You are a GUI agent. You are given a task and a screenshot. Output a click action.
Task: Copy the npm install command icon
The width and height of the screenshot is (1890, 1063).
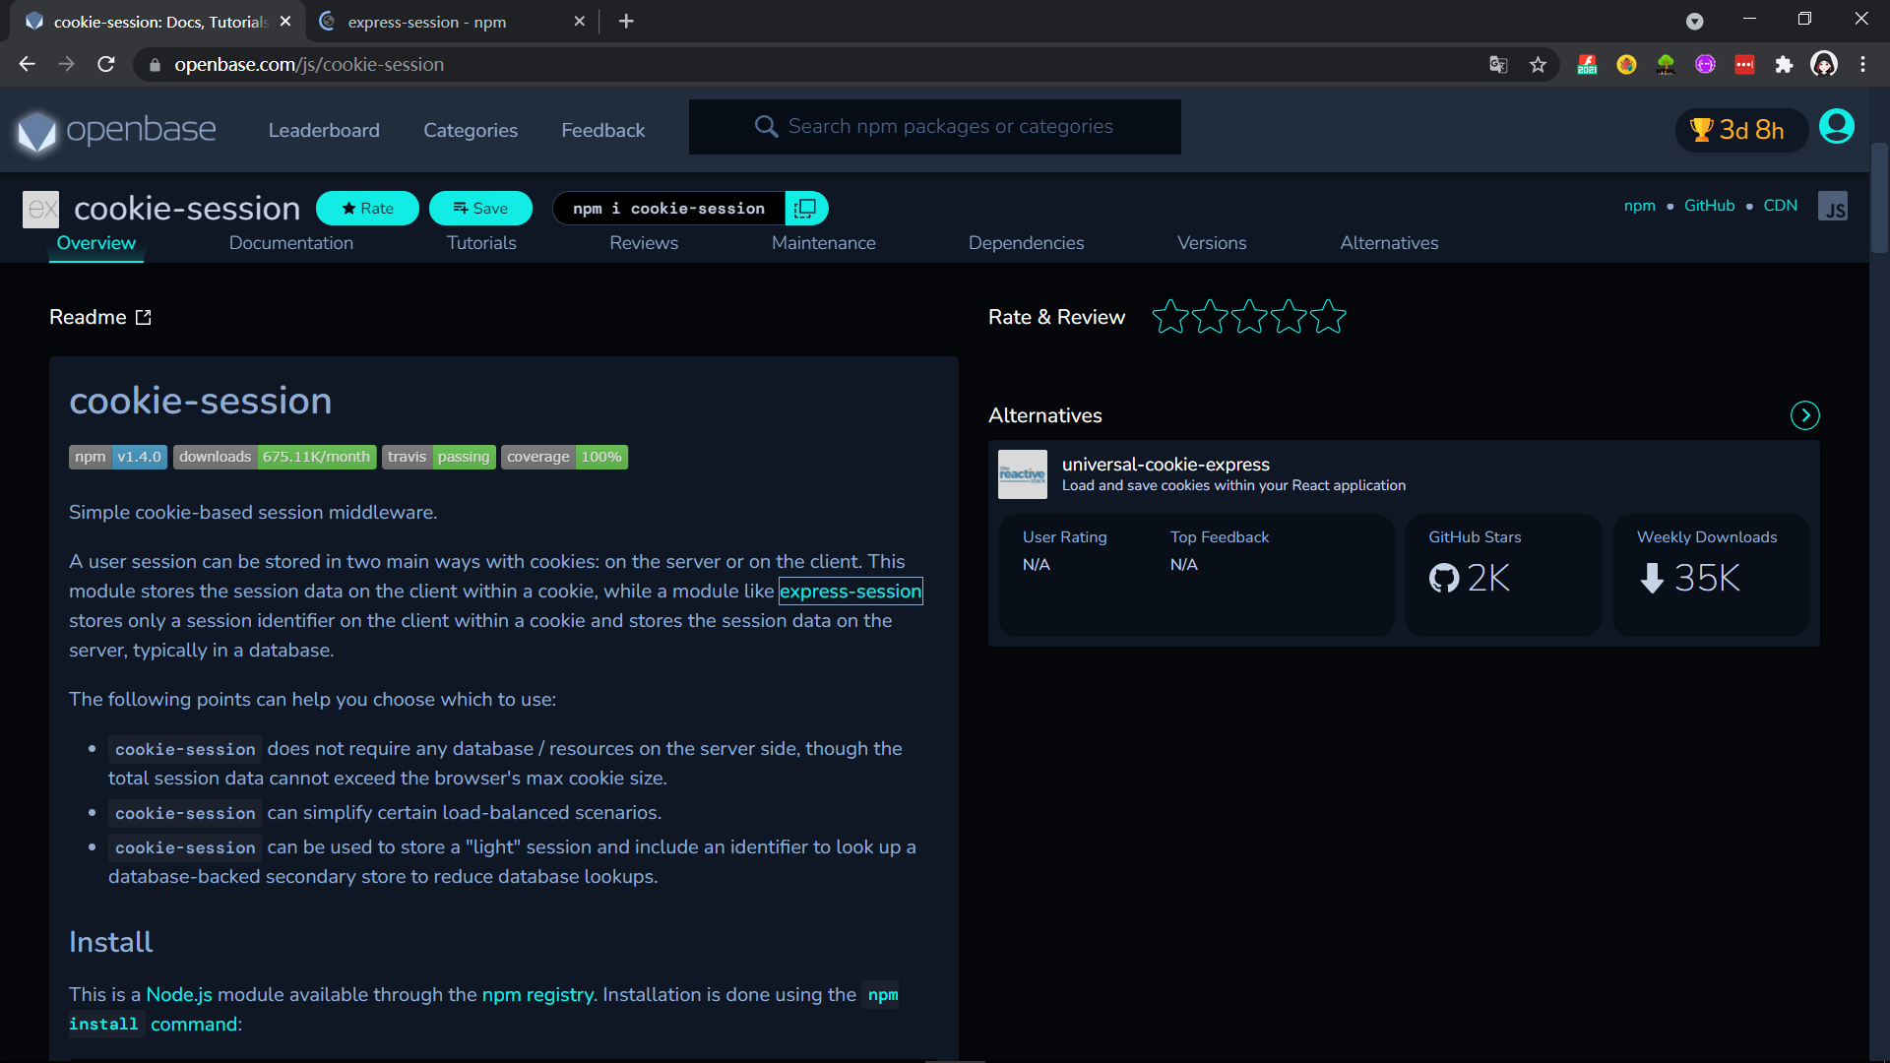(x=805, y=209)
